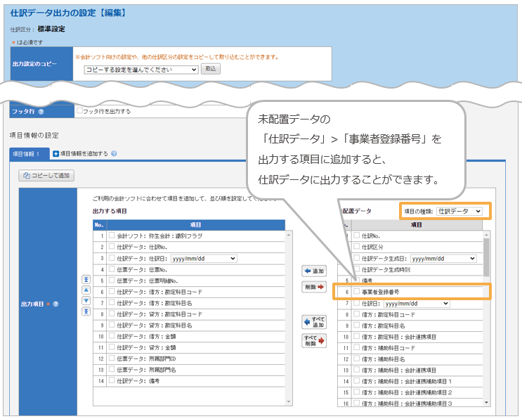Viewport: 522px width, 419px height.
Task: Check the 事業者登録番号 item checkbox
Action: 357,291
